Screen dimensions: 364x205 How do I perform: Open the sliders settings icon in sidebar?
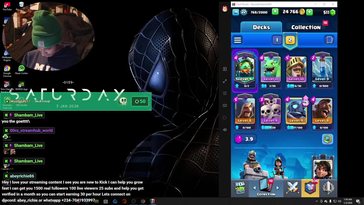(x=225, y=93)
